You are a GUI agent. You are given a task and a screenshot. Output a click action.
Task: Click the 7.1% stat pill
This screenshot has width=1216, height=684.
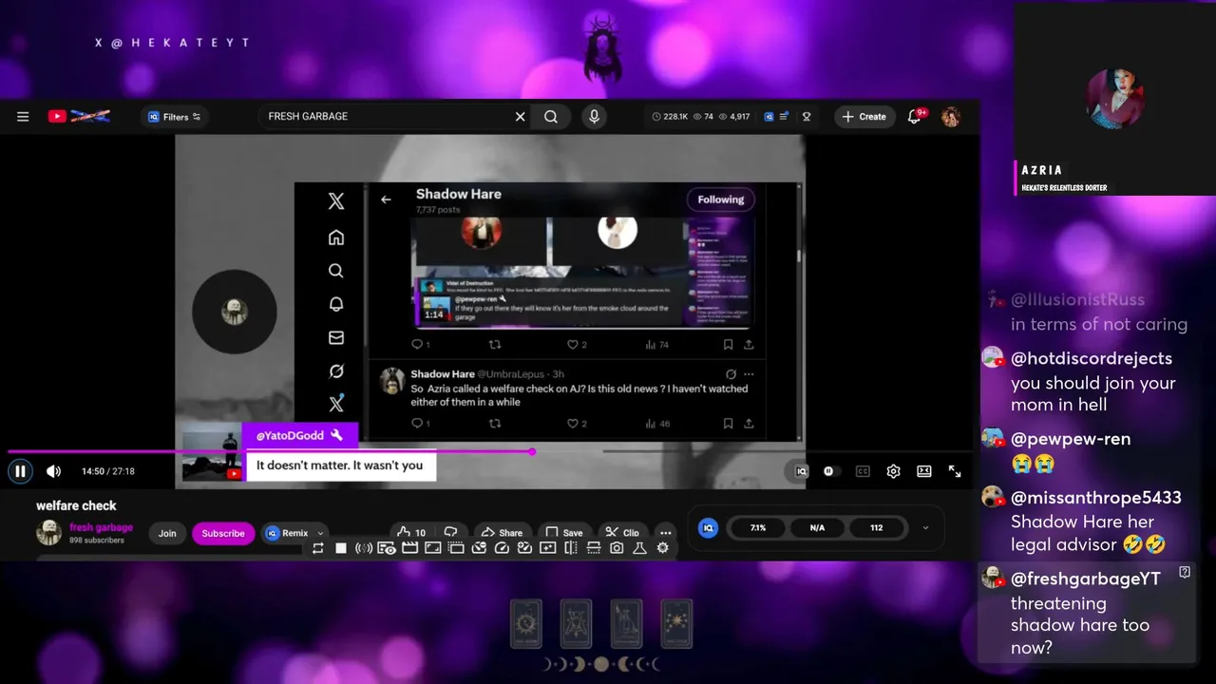[758, 527]
